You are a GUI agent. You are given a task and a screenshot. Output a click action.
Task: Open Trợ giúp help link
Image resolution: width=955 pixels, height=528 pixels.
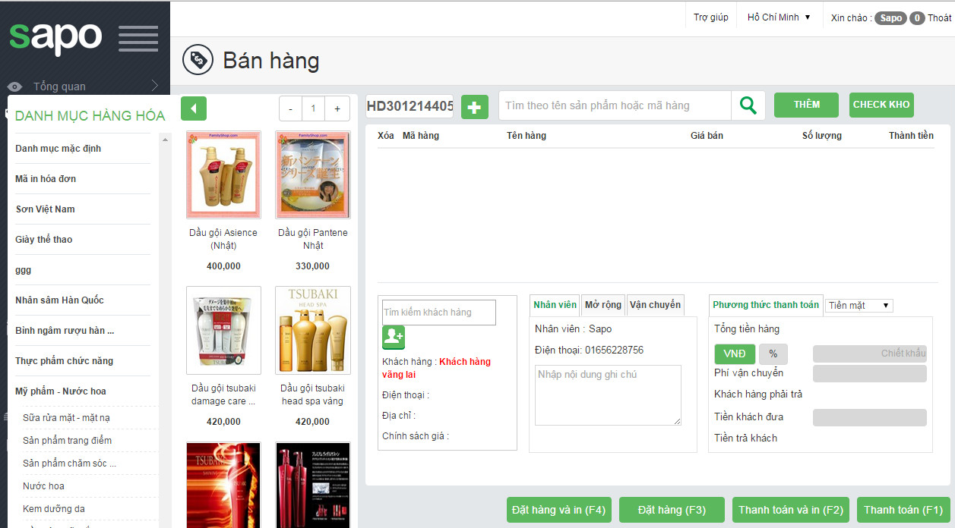pos(711,17)
